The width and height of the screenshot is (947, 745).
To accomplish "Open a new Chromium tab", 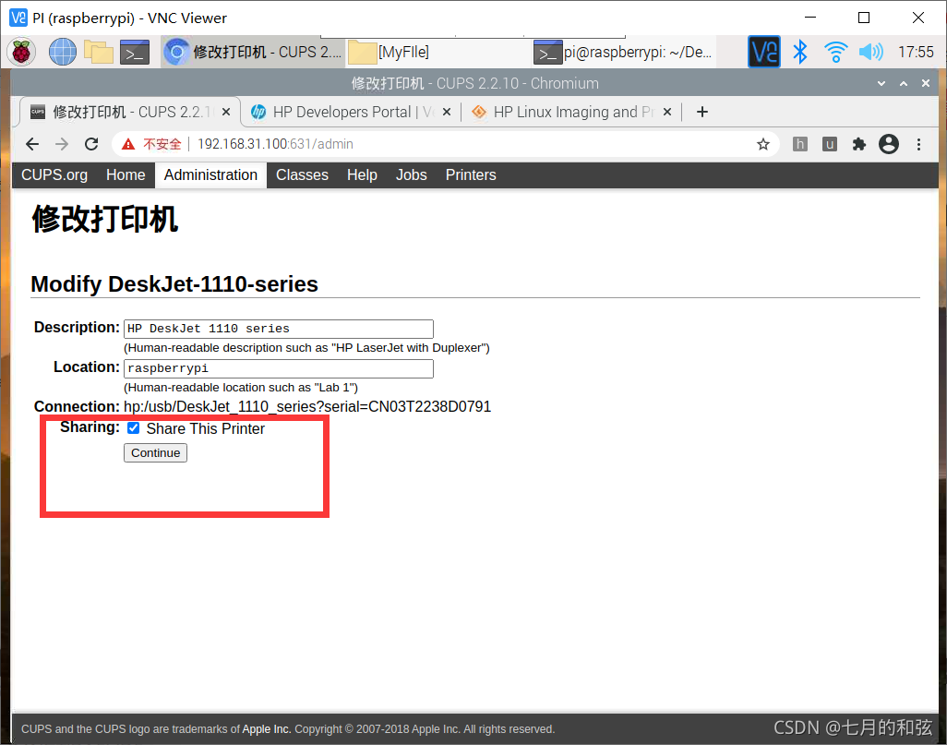I will point(701,112).
